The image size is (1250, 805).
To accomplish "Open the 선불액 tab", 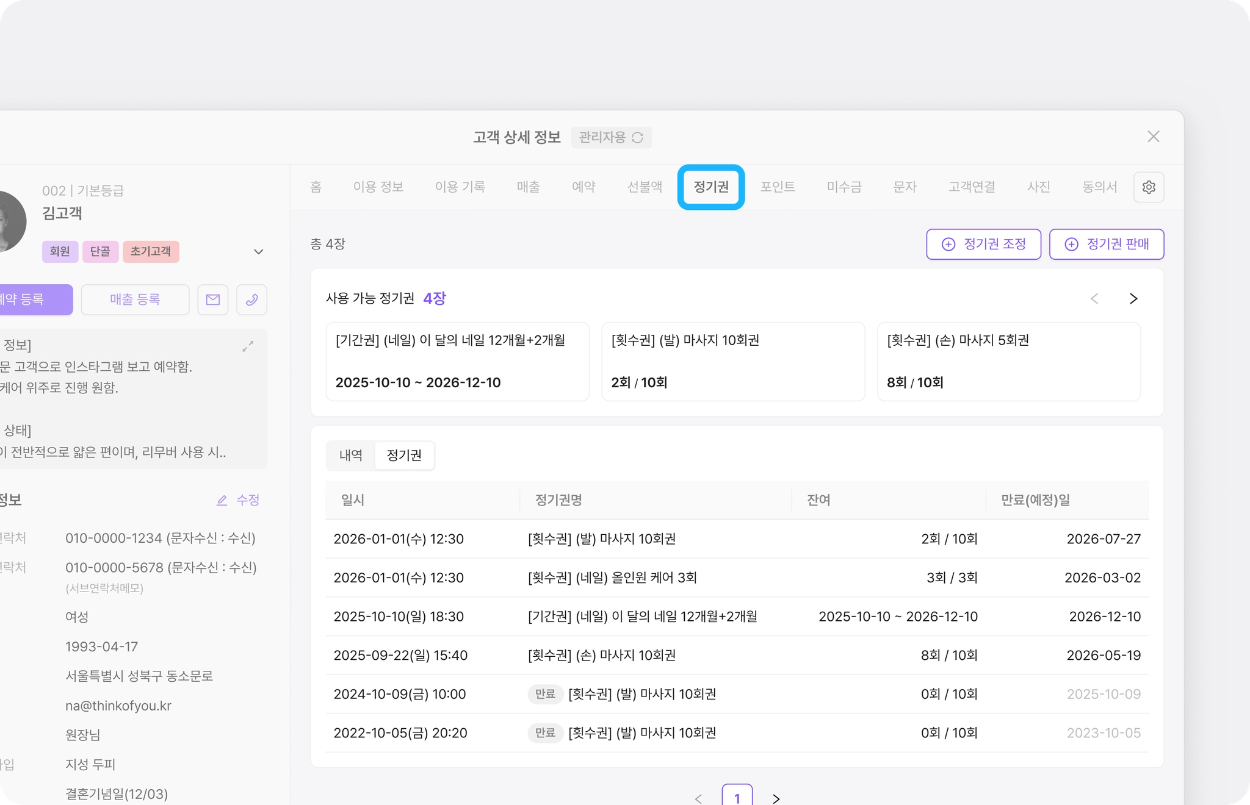I will pos(645,187).
